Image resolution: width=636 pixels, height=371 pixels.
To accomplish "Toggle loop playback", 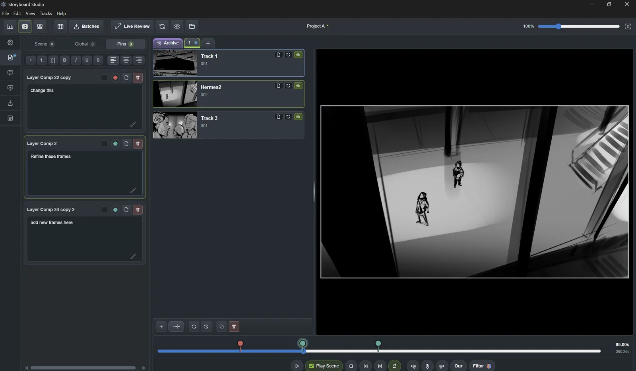I will click(x=394, y=366).
